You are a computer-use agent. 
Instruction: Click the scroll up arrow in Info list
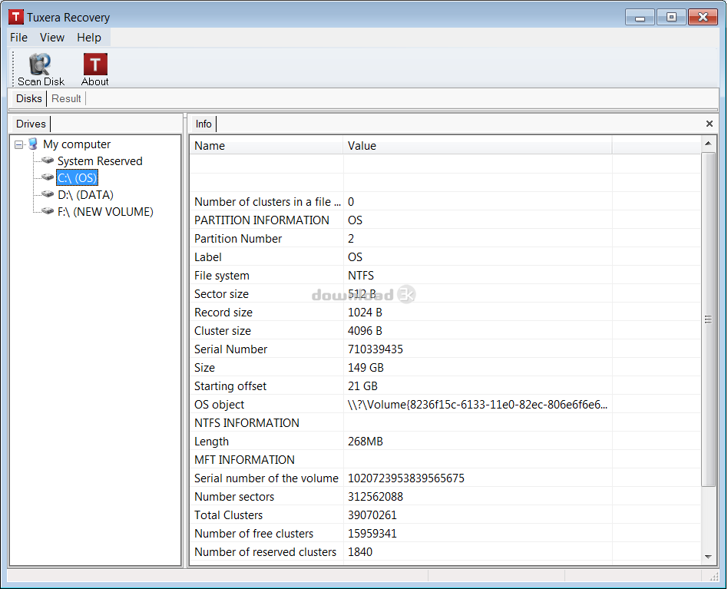[708, 144]
